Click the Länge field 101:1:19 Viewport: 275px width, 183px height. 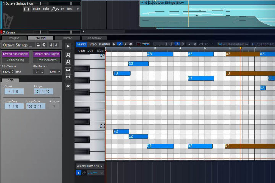pos(44,91)
